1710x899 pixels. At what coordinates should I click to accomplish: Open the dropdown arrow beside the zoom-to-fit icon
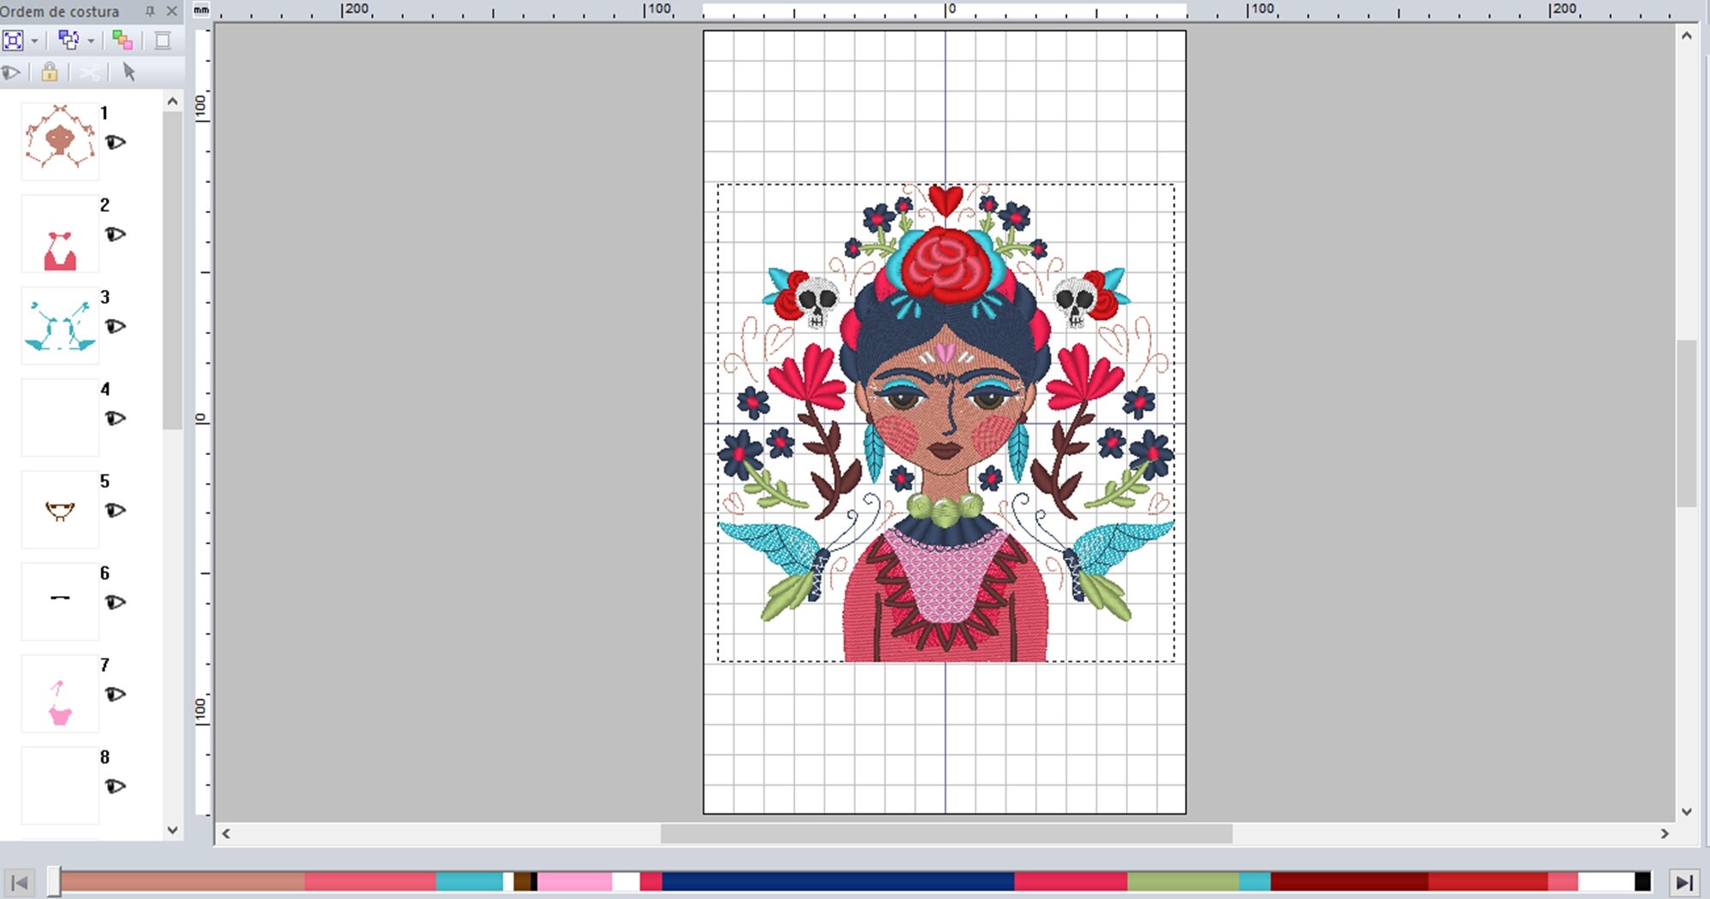click(34, 41)
